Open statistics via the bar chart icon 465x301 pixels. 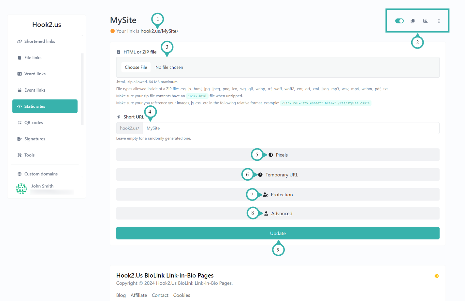426,21
